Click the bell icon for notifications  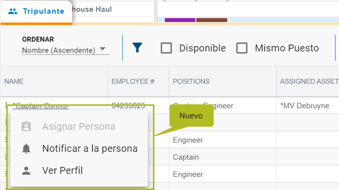[x=26, y=148]
